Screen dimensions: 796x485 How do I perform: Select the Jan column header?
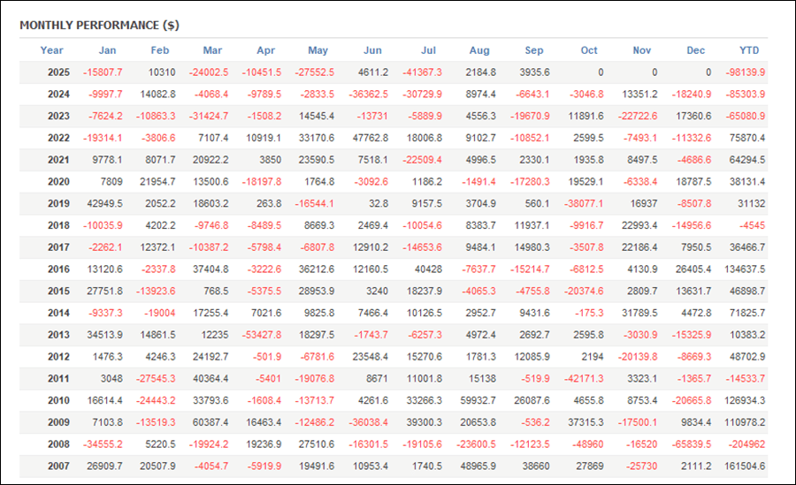107,50
